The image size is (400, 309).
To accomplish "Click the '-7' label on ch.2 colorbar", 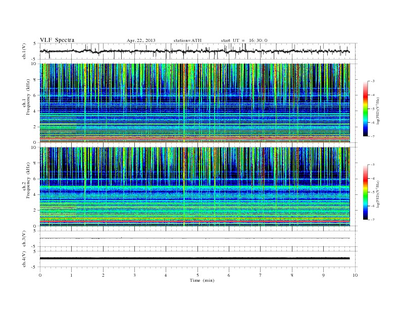I will tap(372, 220).
